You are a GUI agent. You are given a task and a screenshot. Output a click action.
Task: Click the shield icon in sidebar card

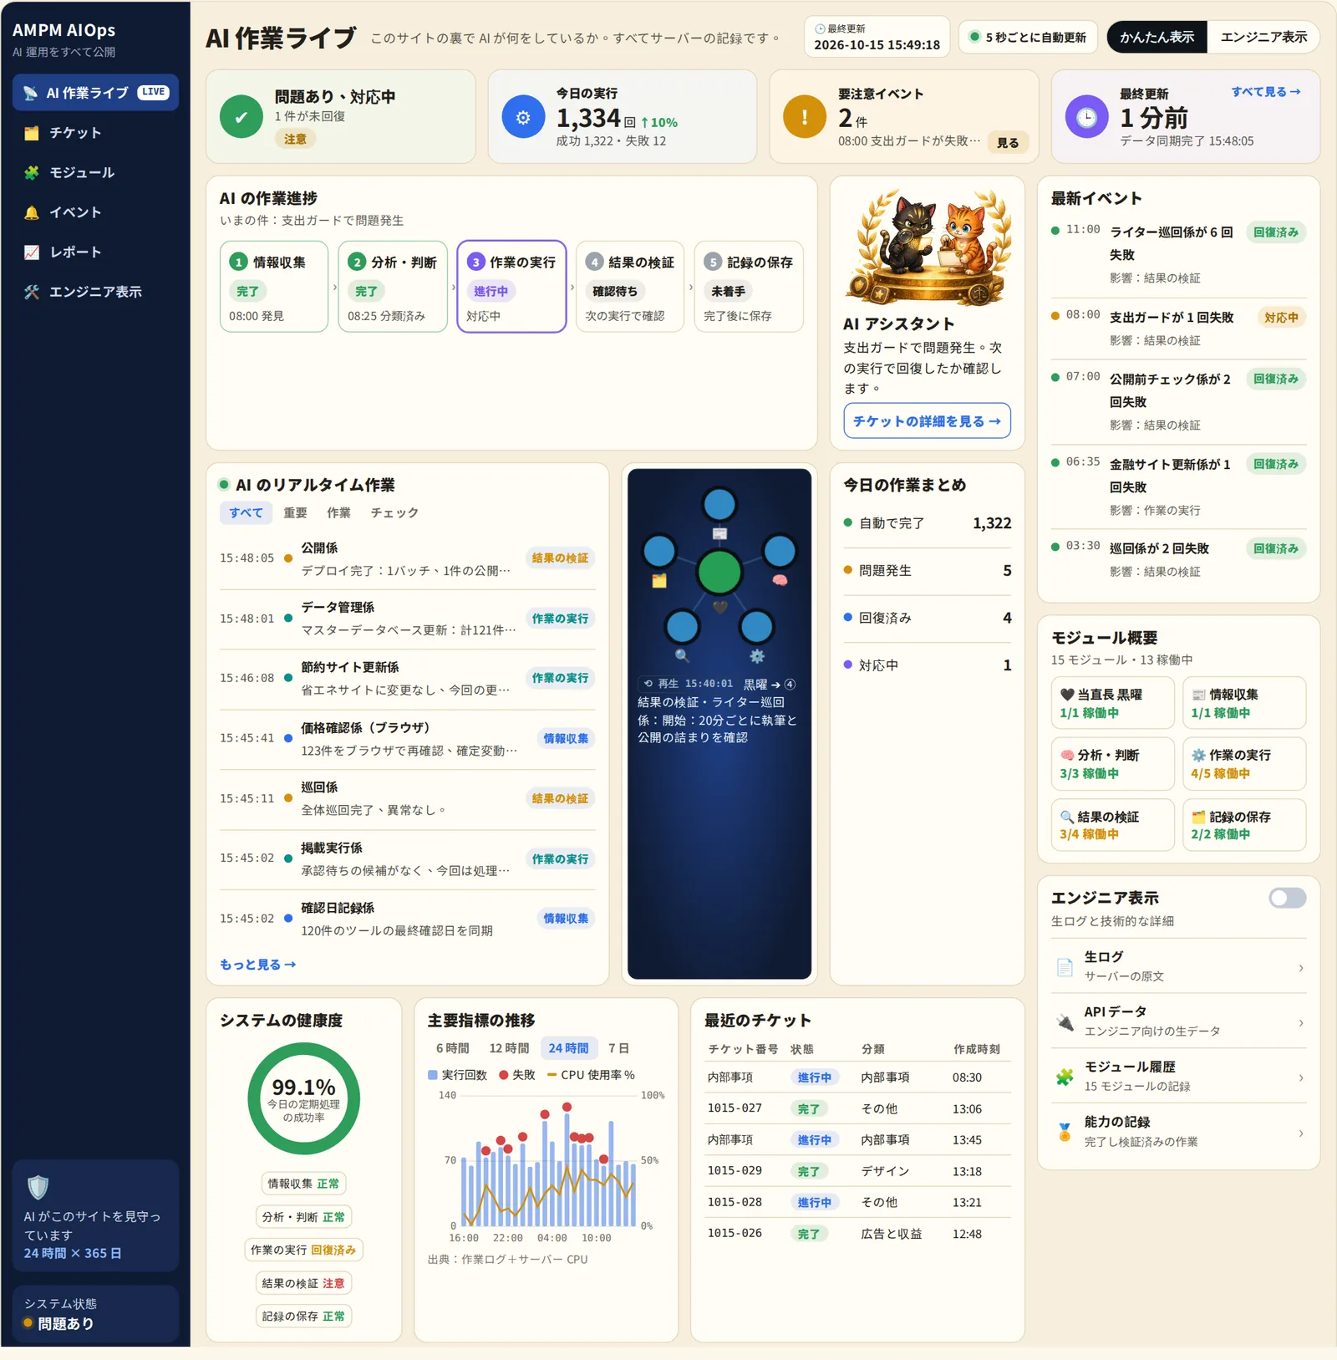[x=38, y=1187]
